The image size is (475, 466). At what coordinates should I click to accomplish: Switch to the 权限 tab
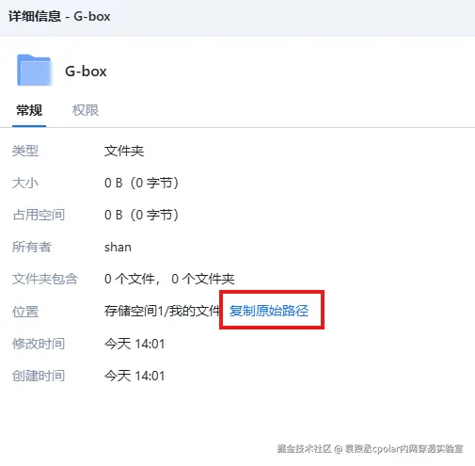coord(86,110)
